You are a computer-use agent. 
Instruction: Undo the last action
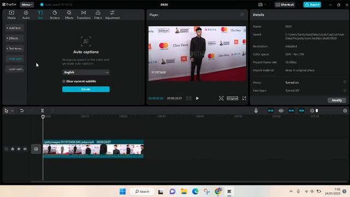pos(22,111)
